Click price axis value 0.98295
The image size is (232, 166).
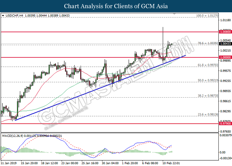225,111
